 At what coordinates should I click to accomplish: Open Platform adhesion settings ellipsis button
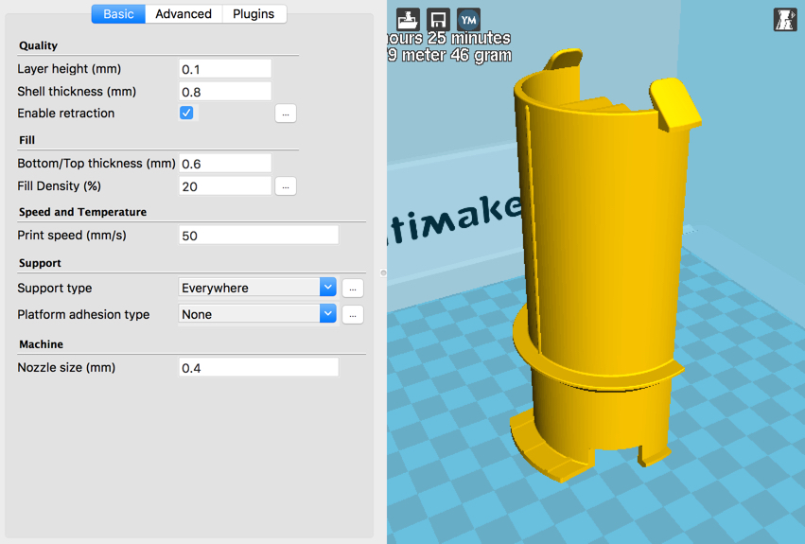coord(353,314)
